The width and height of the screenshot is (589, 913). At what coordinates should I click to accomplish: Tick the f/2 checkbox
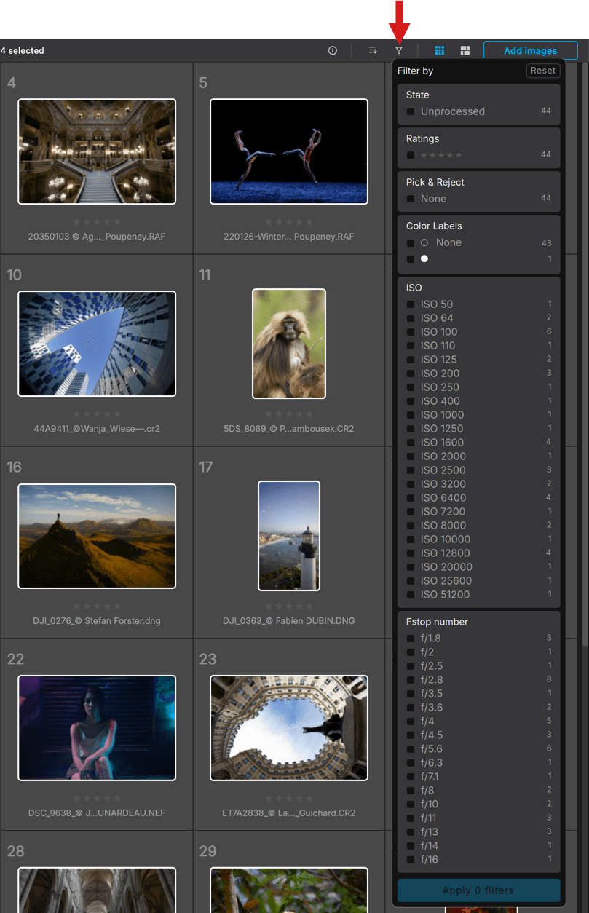(411, 652)
